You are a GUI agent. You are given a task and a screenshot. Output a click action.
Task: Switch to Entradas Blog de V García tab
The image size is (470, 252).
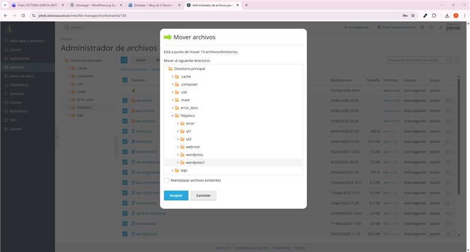pyautogui.click(x=151, y=5)
